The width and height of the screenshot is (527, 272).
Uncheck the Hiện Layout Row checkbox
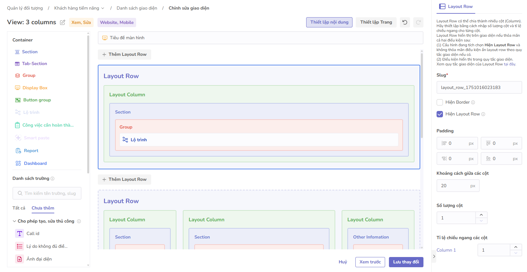pos(440,114)
